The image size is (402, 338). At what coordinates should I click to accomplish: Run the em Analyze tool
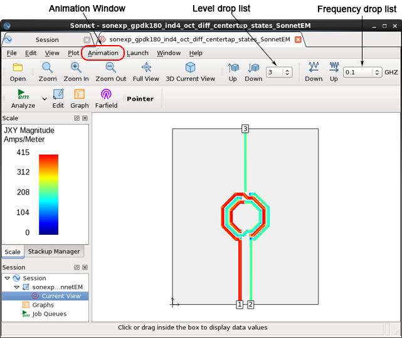pyautogui.click(x=23, y=99)
